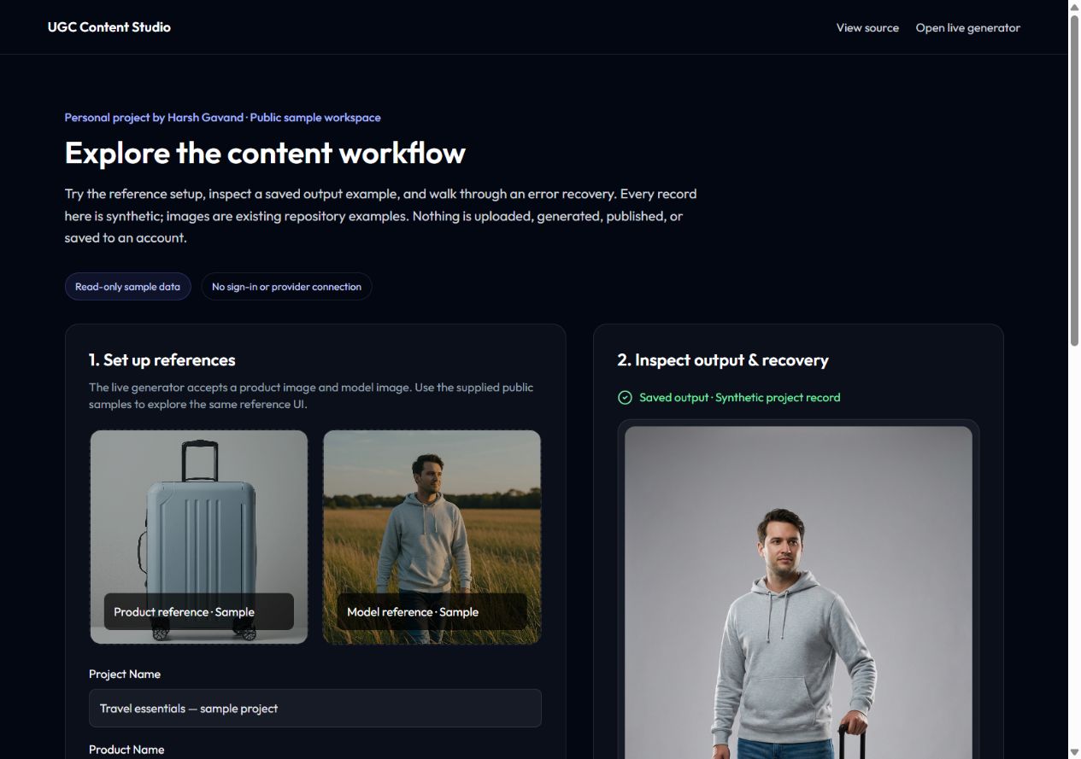Click the 'Explore the content workflow' heading
This screenshot has width=1081, height=759.
(265, 153)
